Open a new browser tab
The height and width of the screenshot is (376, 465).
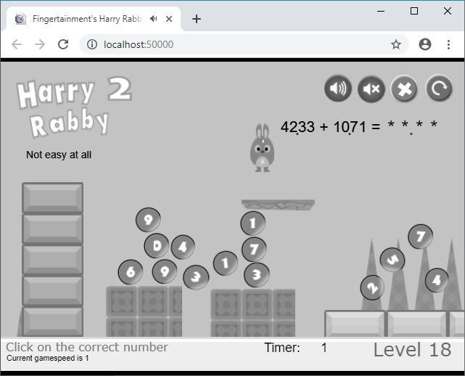click(197, 19)
